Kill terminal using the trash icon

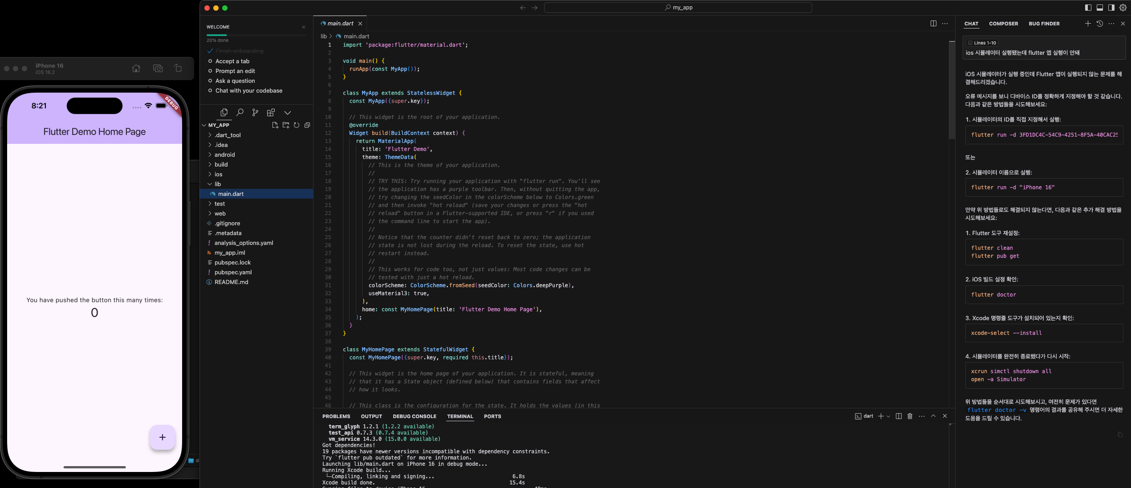(910, 416)
